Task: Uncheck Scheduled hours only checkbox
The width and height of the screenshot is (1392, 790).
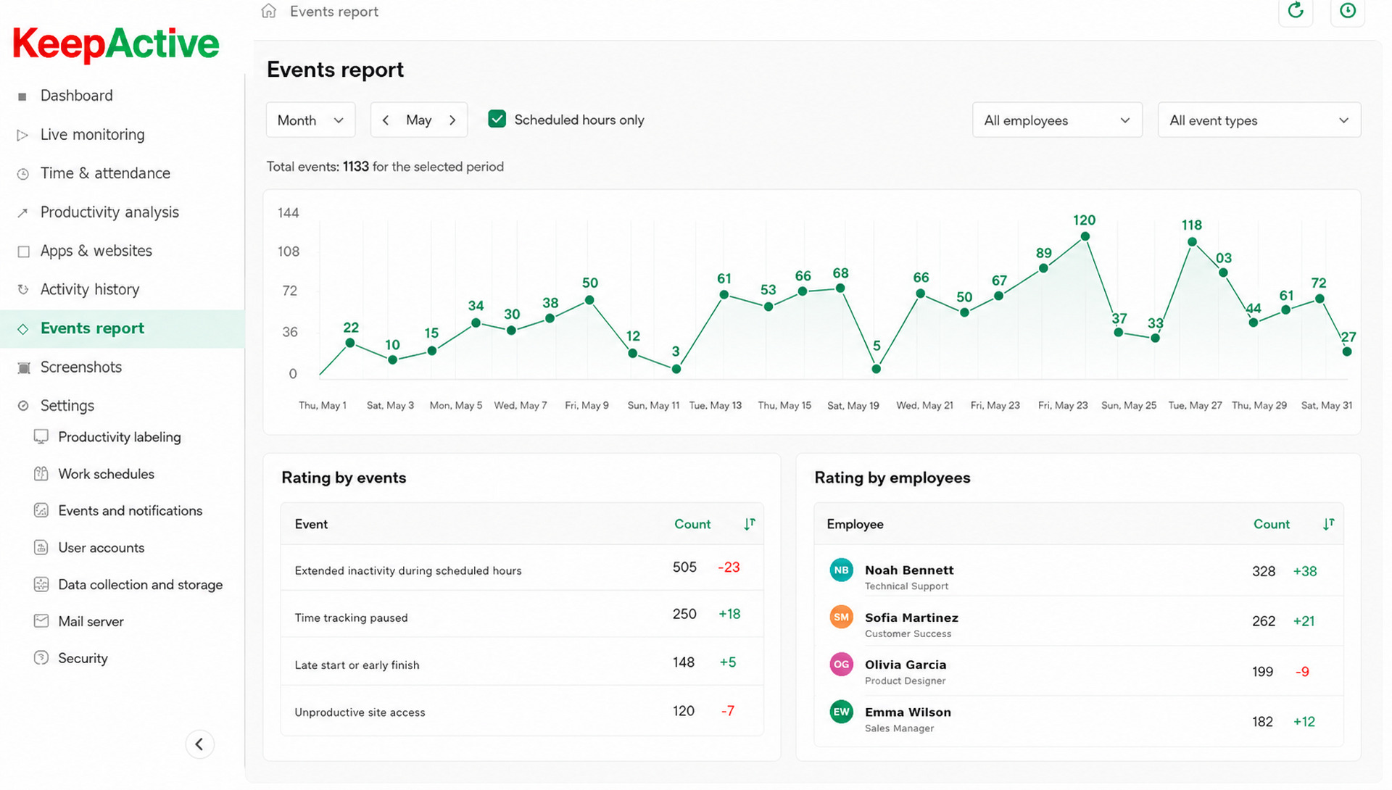Action: [497, 119]
